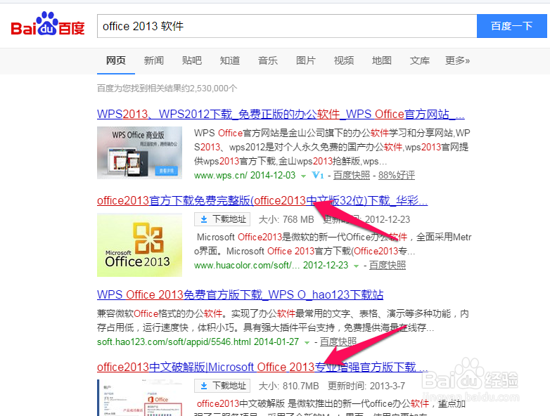The height and width of the screenshot is (416, 550).
Task: Click the Office account screenshot thumbnail at bottom
Action: point(139,398)
